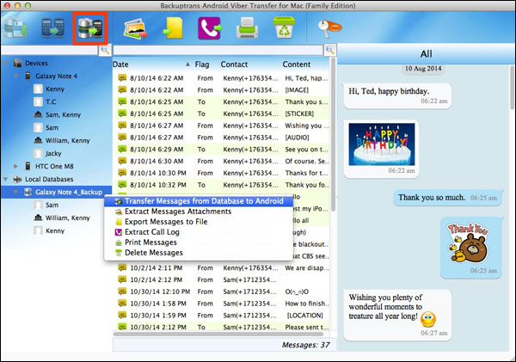Choose Extract Call Log from context menu

199,232
